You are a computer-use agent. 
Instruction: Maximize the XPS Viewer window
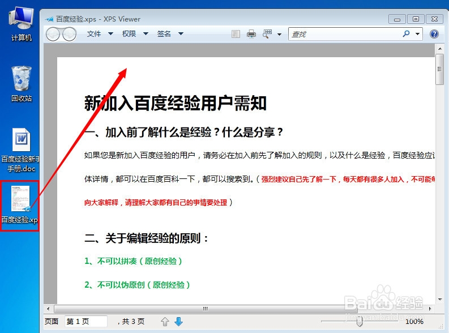tap(416, 19)
